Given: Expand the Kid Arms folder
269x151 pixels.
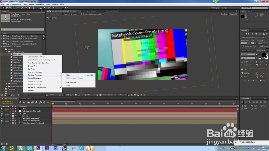Looking at the screenshot, I should [x=7, y=84].
